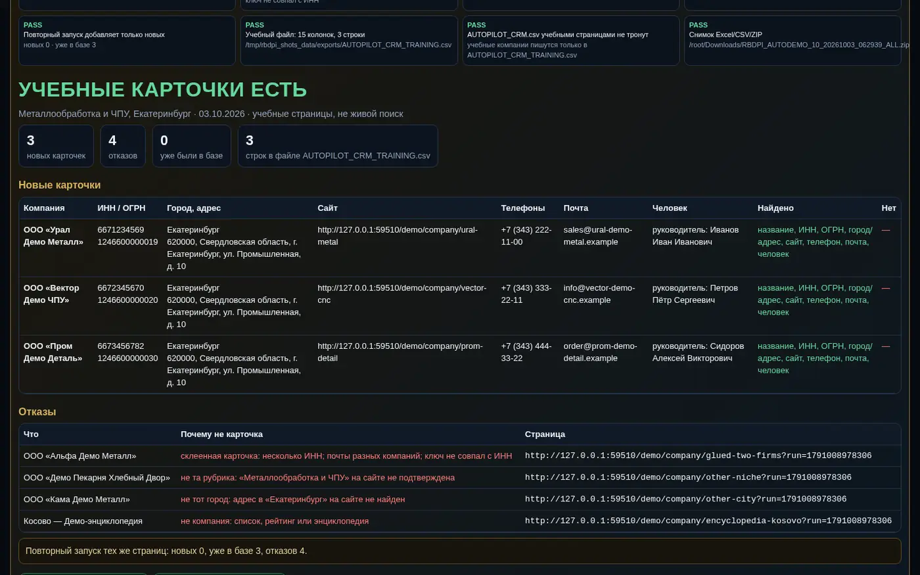This screenshot has width=920, height=575.
Task: Click the 'Телефоны' column header
Action: point(523,208)
